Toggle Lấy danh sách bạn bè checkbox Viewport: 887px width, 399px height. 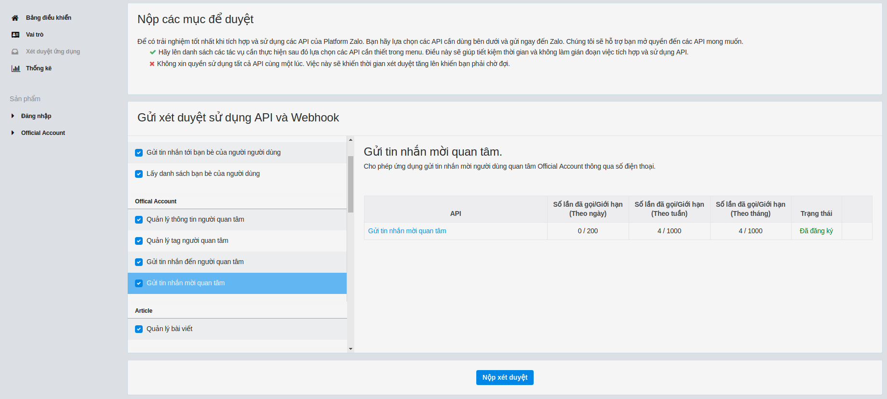[139, 174]
